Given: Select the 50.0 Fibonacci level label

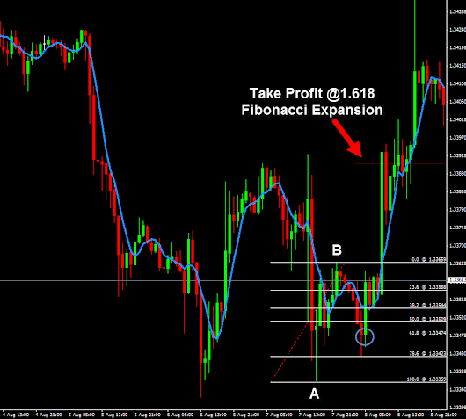Looking at the screenshot, I should point(427,319).
